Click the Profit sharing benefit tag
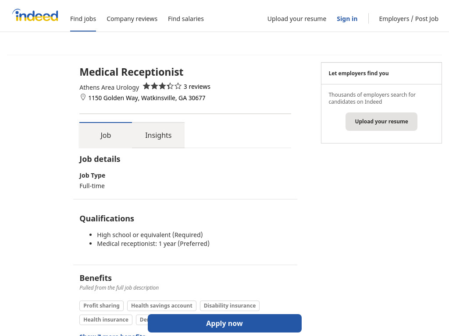Image resolution: width=449 pixels, height=336 pixels. pos(101,305)
